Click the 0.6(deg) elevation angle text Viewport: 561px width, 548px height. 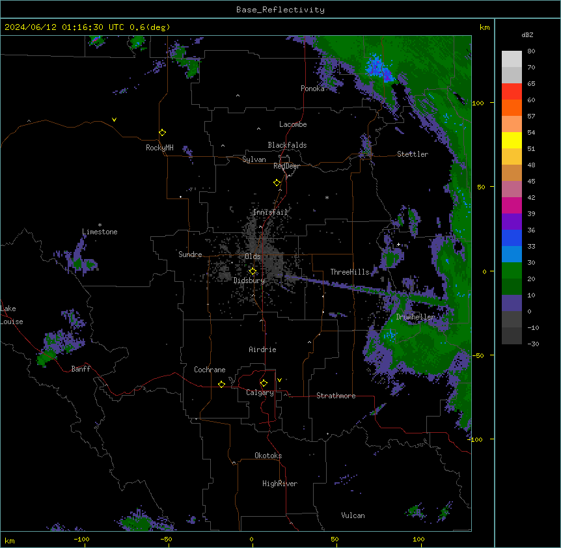[150, 27]
